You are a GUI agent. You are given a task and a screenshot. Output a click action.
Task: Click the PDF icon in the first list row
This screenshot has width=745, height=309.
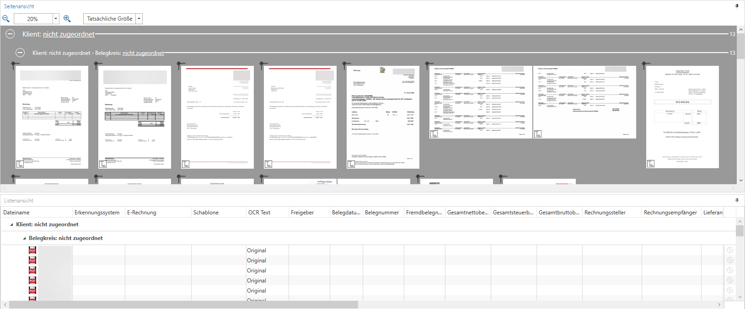[32, 250]
